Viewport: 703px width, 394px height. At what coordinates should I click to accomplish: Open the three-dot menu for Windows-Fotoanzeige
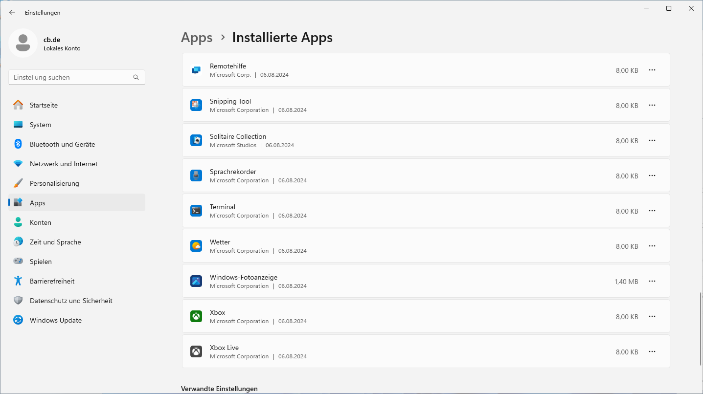coord(652,281)
